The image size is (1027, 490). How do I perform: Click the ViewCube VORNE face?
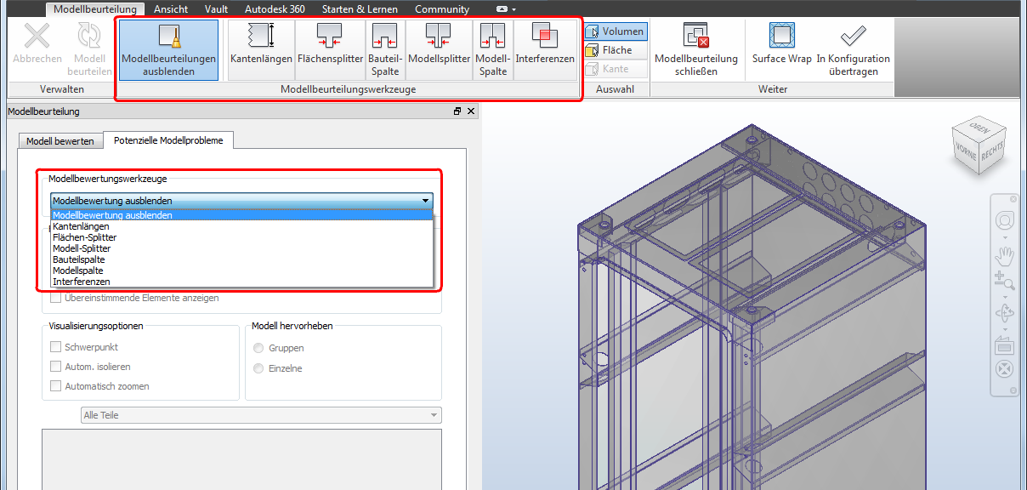966,152
